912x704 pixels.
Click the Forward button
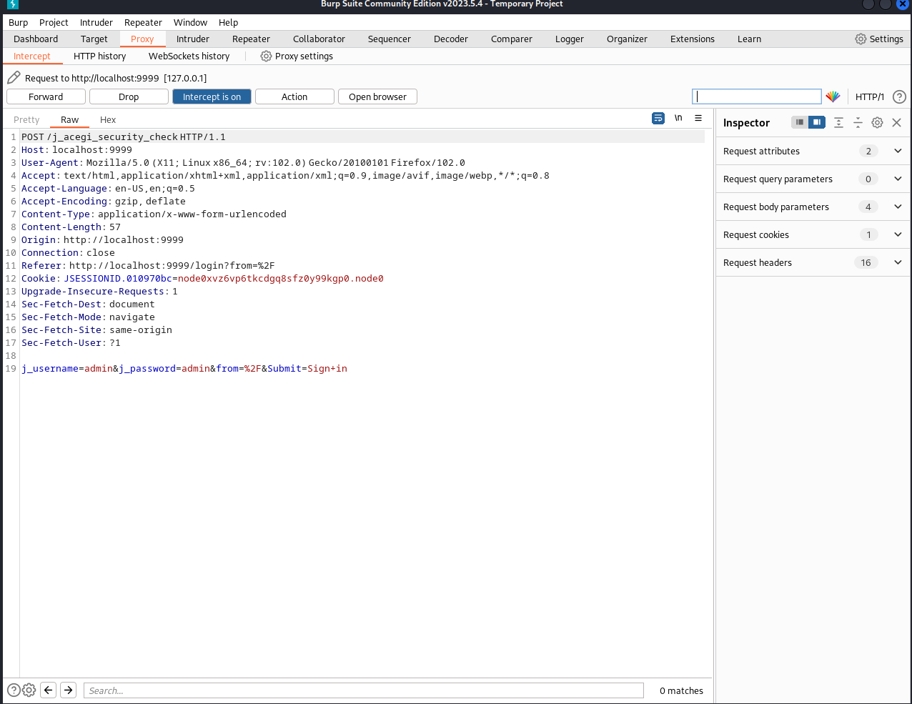point(46,96)
